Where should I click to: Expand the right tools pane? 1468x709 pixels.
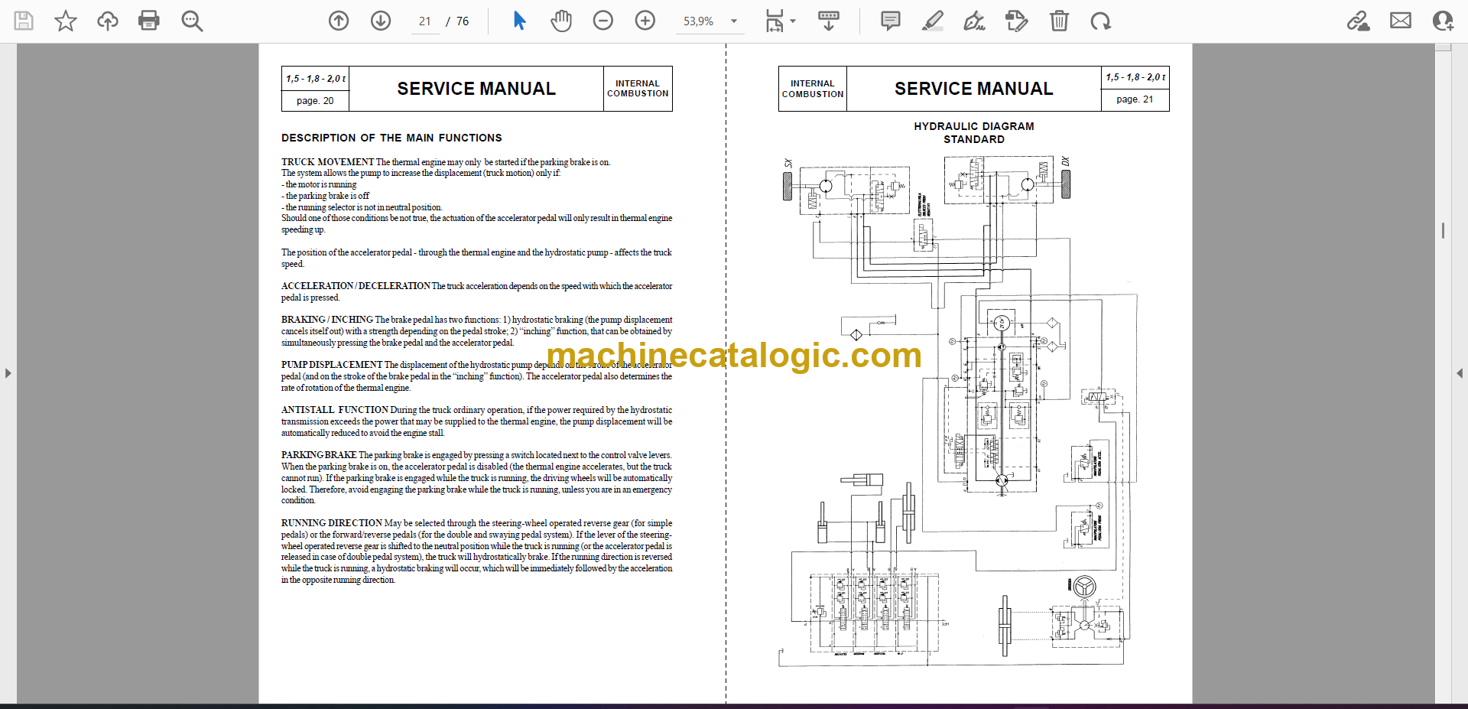(x=1460, y=373)
